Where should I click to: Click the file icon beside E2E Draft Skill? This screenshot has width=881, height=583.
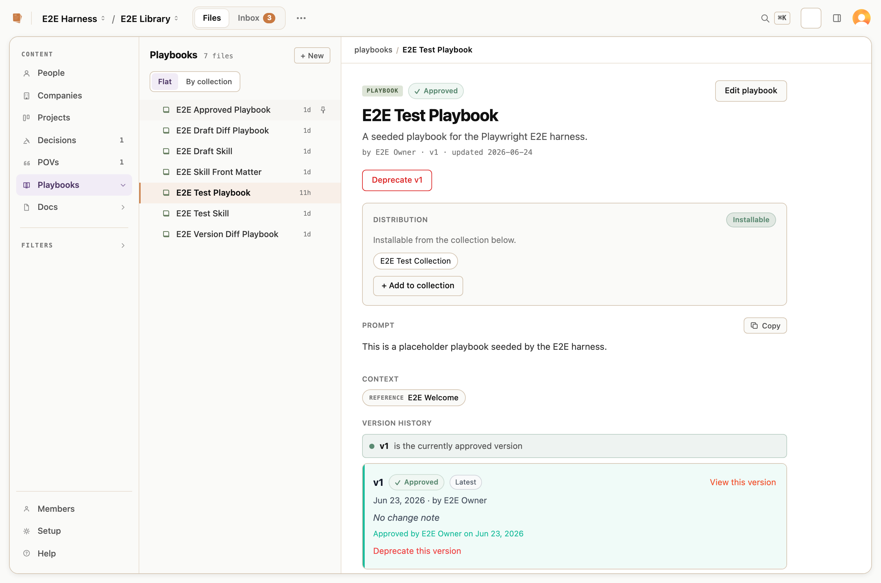pyautogui.click(x=166, y=151)
